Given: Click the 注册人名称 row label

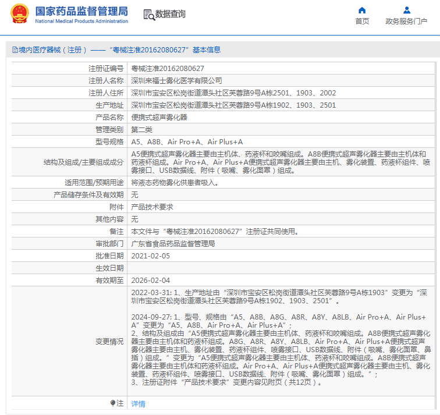Looking at the screenshot, I should [x=106, y=81].
